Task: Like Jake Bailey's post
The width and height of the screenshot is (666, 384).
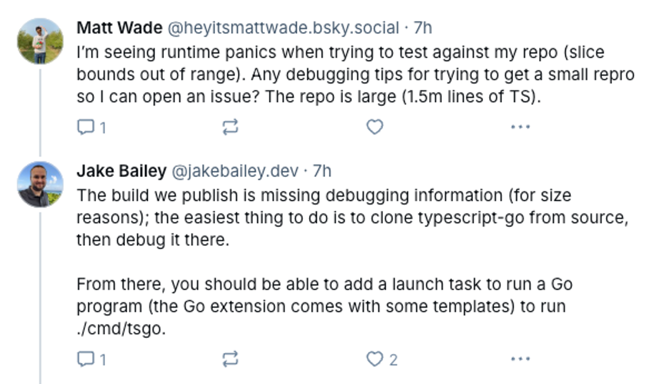Action: tap(375, 359)
